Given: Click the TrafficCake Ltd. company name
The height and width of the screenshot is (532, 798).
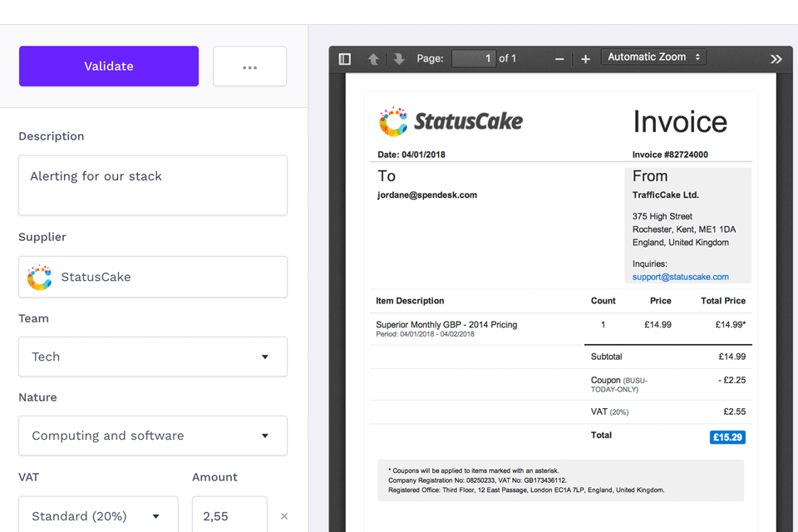Looking at the screenshot, I should click(x=665, y=195).
